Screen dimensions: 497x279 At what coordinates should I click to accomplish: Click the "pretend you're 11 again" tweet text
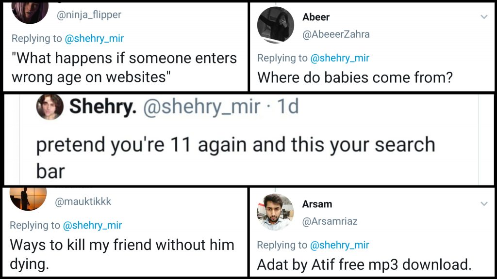click(235, 145)
